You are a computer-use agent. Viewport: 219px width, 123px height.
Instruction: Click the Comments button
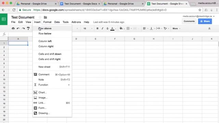click(189, 21)
